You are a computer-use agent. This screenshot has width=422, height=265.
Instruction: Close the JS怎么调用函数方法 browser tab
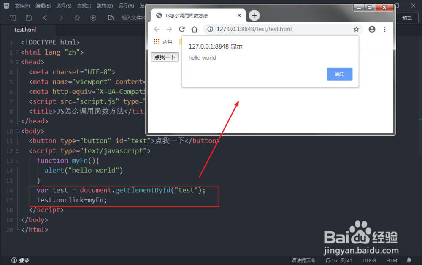tap(239, 15)
